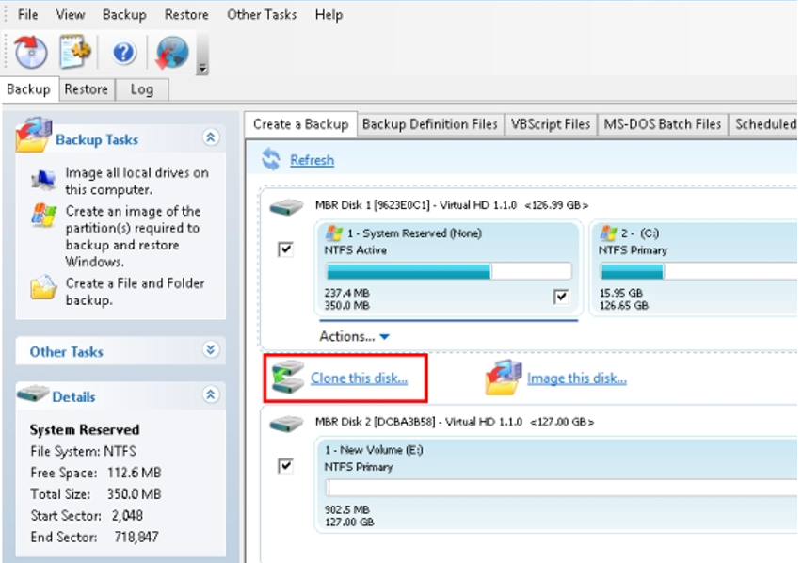The width and height of the screenshot is (802, 563).
Task: Click the Image this disk link
Action: coord(577,378)
